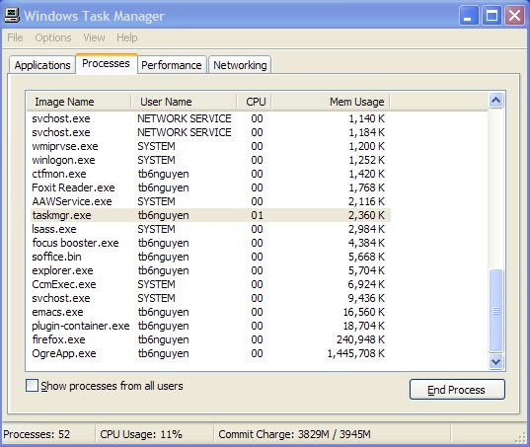The width and height of the screenshot is (530, 447).
Task: Click the vertical scrollbar thumb in process list
Action: pyautogui.click(x=495, y=311)
